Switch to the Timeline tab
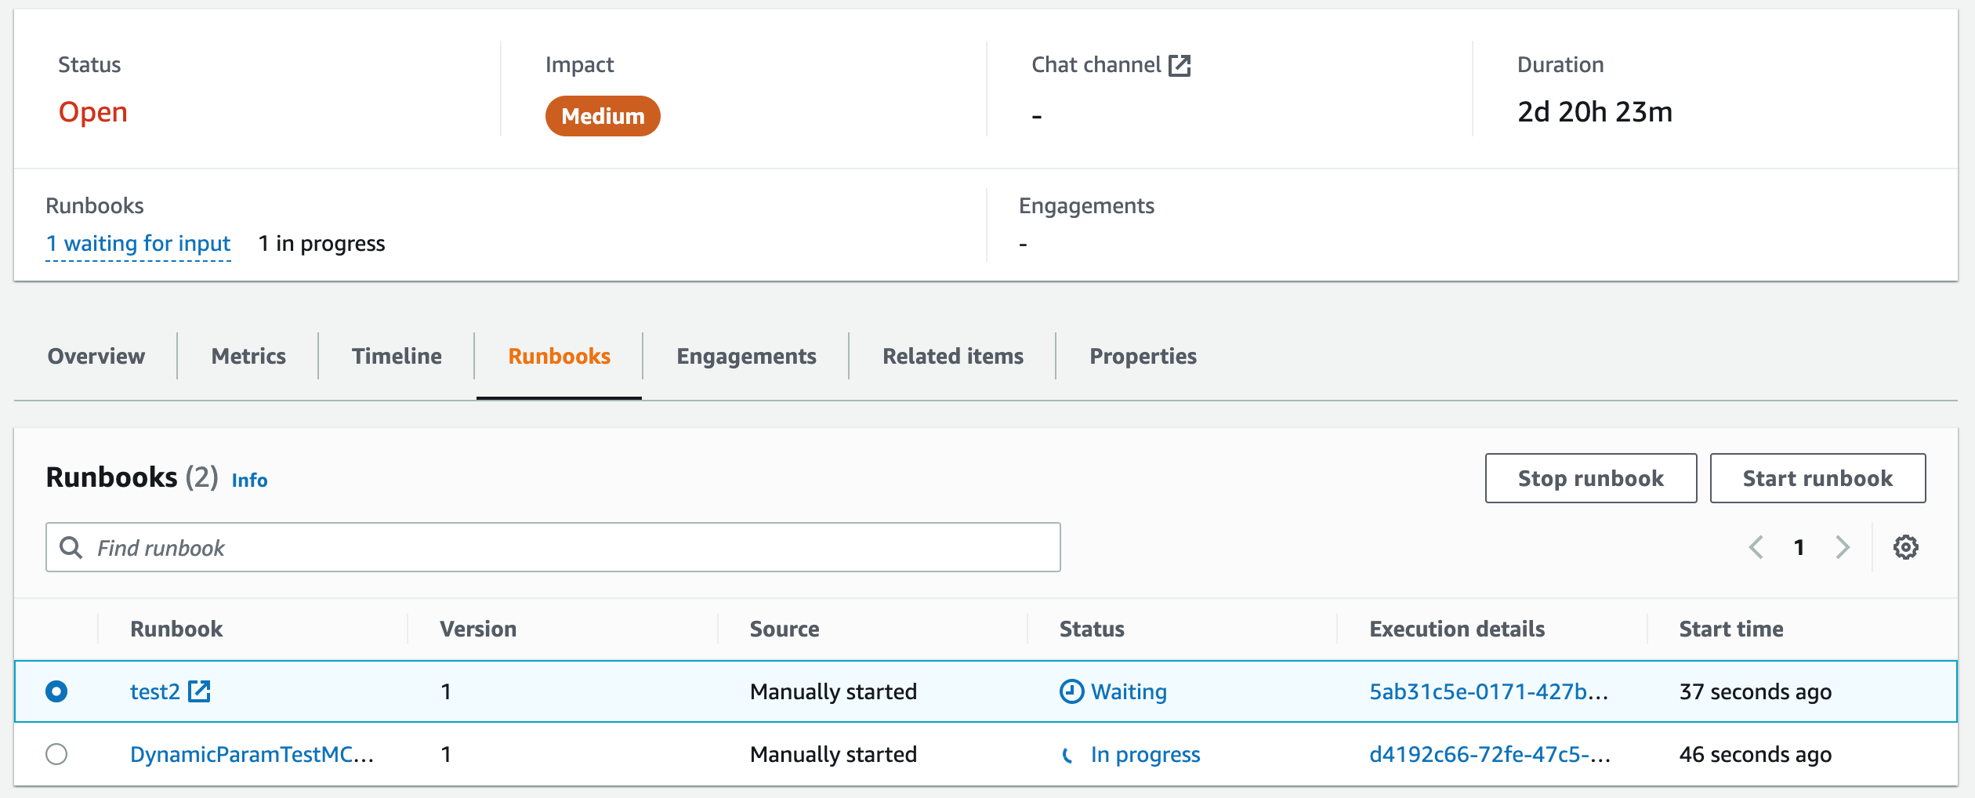The width and height of the screenshot is (1975, 798). 397,357
